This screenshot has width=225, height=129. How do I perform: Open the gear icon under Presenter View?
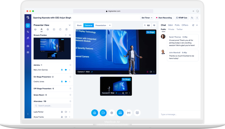48,29
